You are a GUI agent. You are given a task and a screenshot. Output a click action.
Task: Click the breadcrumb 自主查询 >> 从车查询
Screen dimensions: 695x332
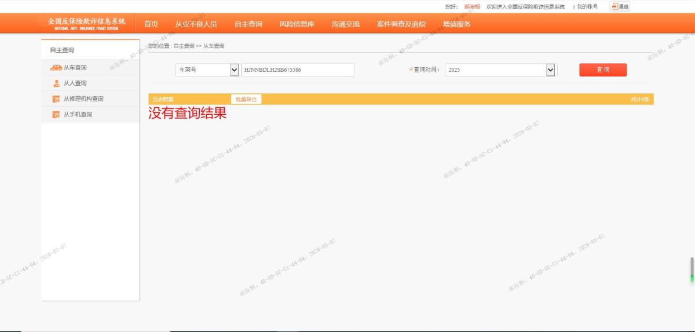tap(199, 46)
